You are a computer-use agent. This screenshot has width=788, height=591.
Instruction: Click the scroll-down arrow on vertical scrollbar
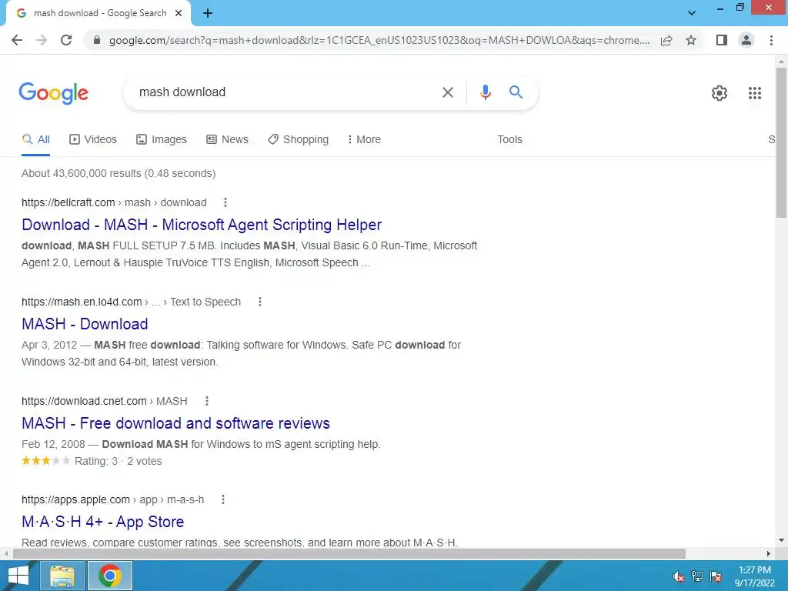click(781, 540)
